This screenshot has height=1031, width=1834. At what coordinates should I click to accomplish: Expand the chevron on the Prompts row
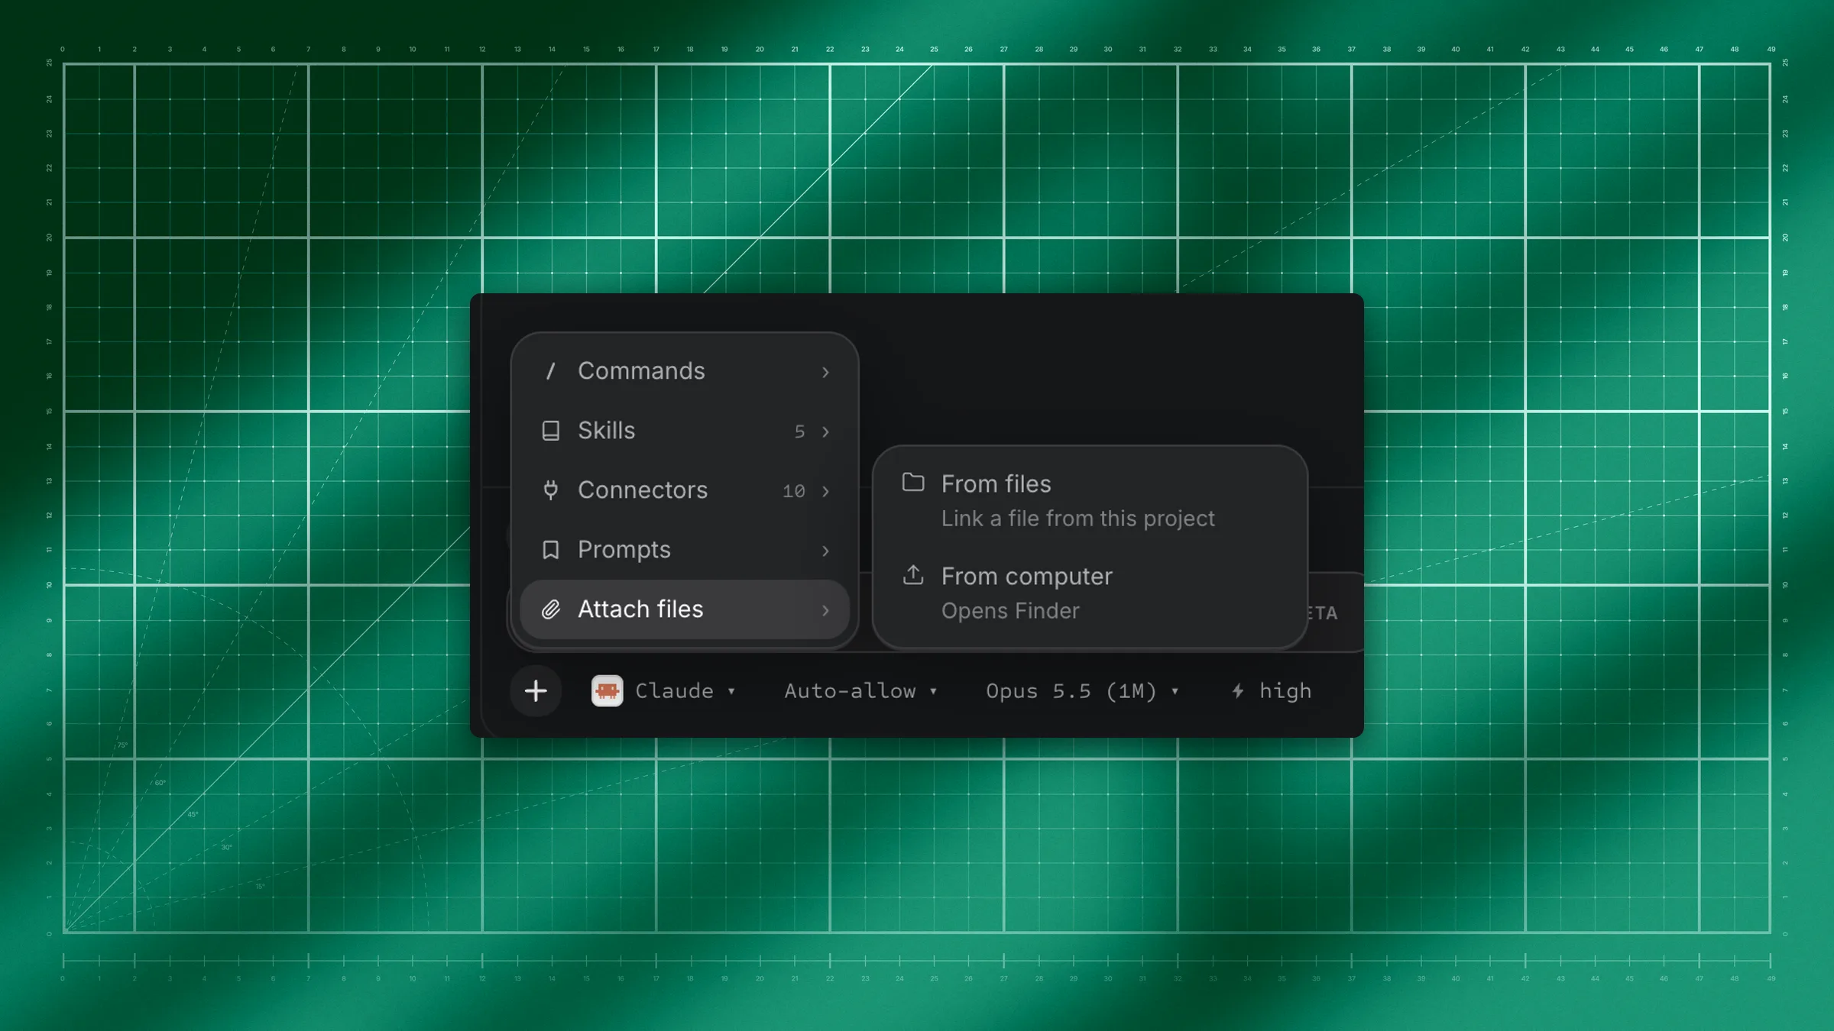(825, 551)
